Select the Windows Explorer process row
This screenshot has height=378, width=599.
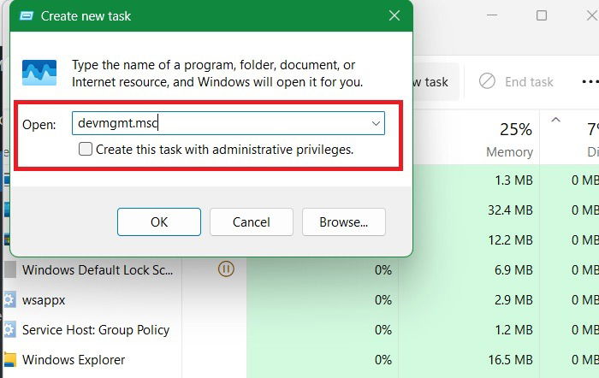click(x=94, y=360)
